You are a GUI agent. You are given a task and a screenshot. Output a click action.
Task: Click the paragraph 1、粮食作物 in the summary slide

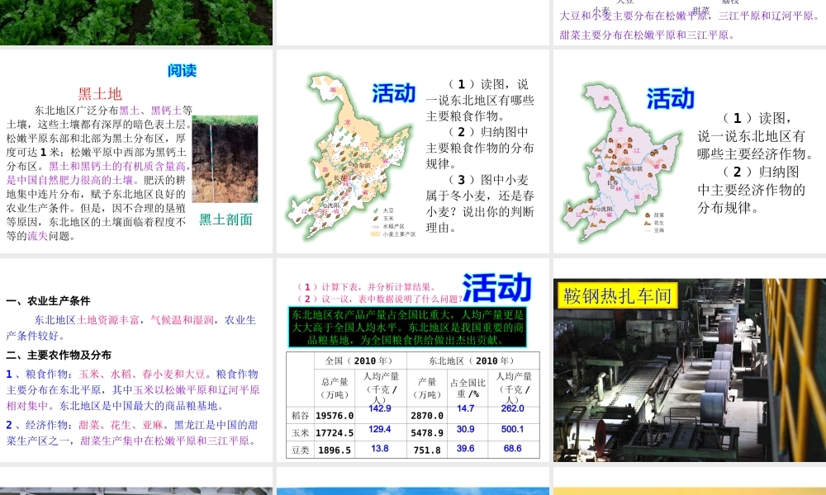point(133,389)
